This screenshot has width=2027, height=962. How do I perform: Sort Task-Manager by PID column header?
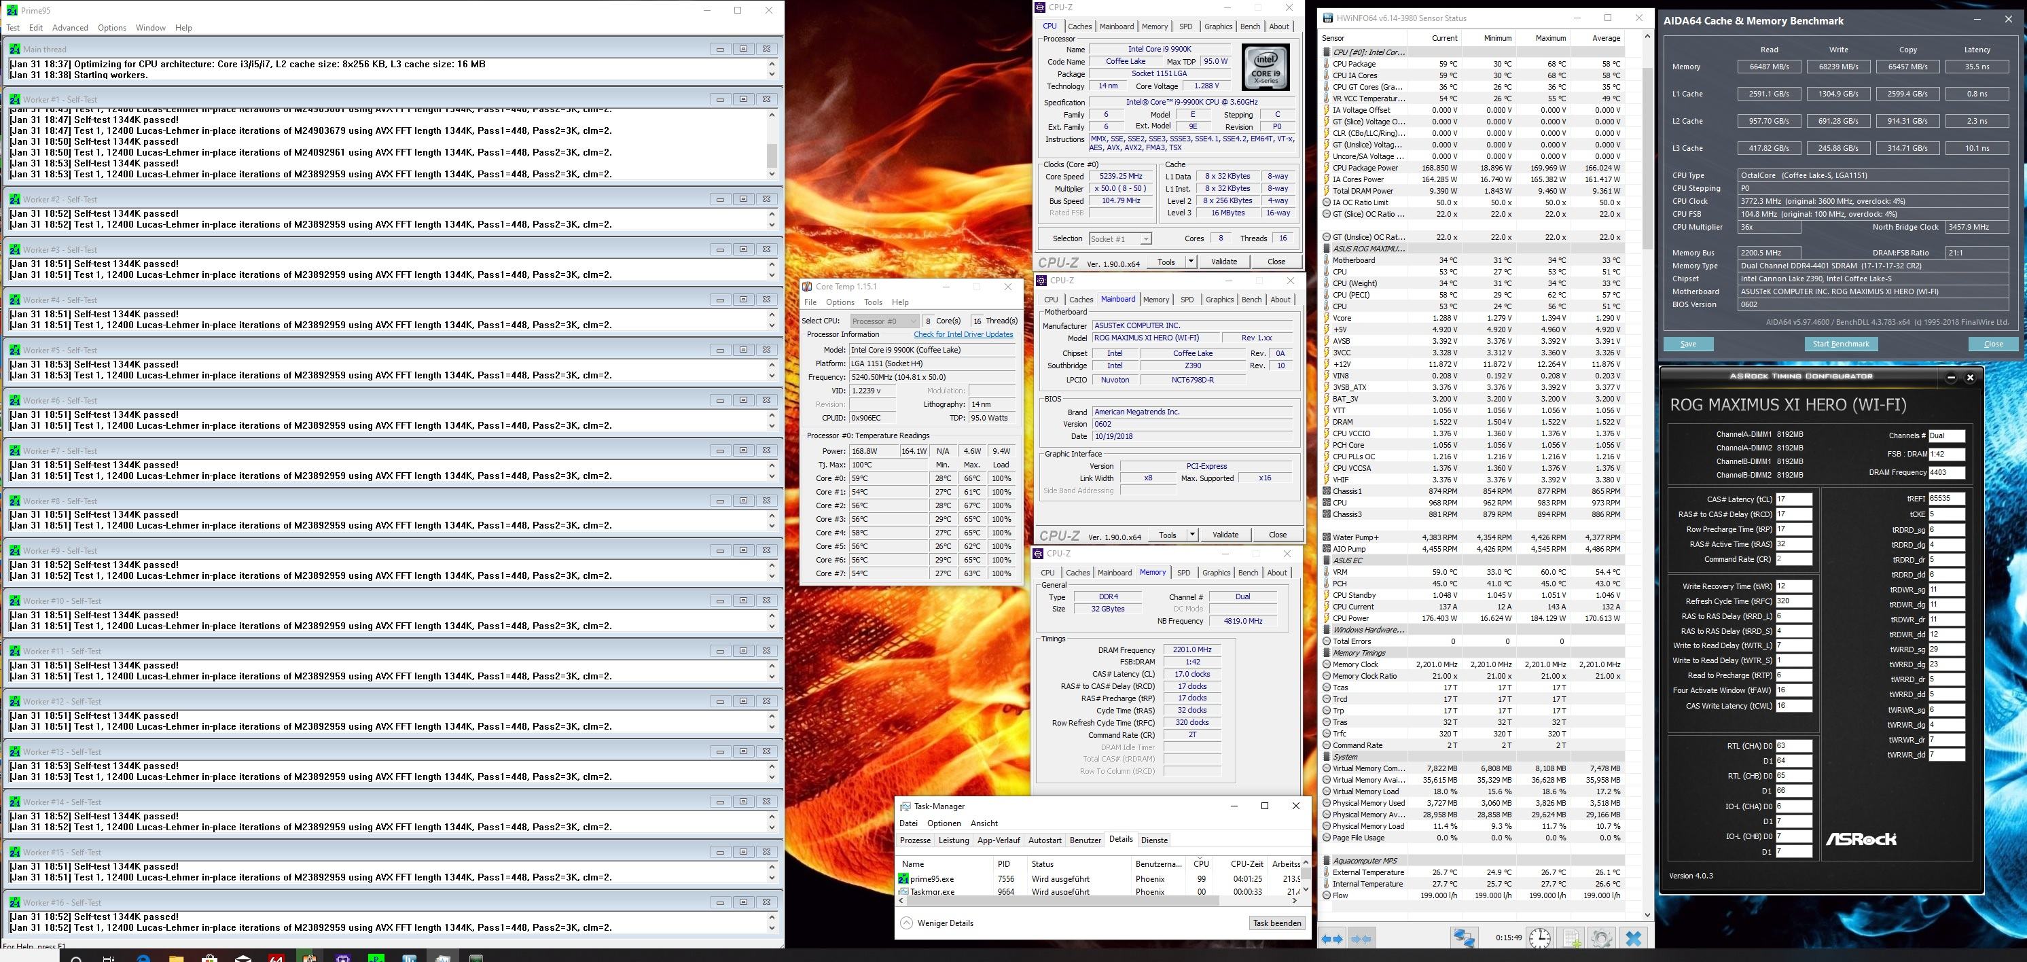coord(1011,864)
